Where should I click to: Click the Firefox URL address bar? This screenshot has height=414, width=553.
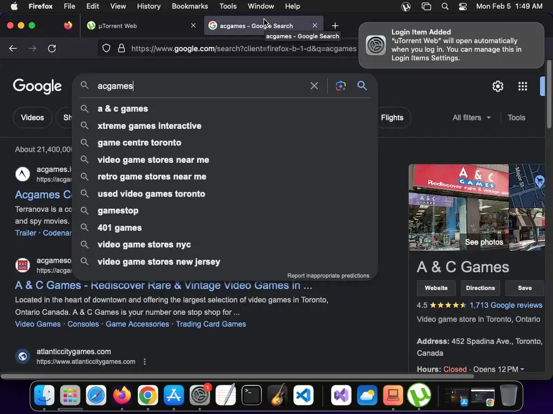coord(244,49)
